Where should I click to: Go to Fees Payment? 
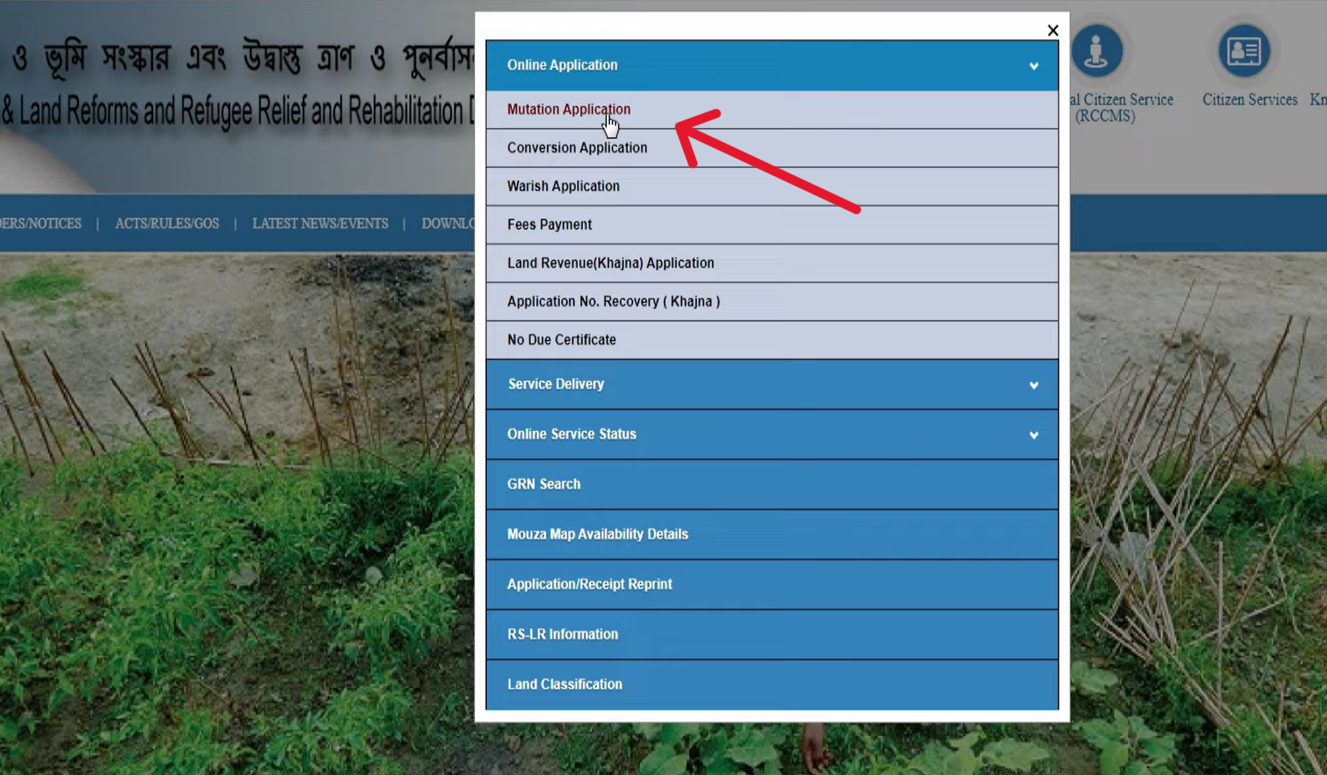point(549,224)
